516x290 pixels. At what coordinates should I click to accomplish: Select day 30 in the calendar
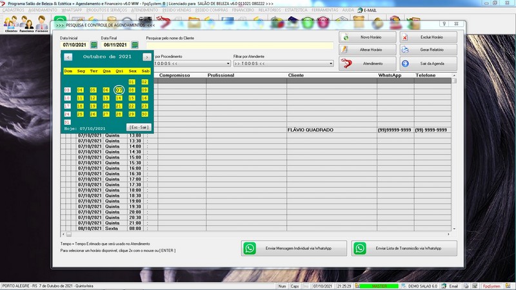(x=144, y=114)
